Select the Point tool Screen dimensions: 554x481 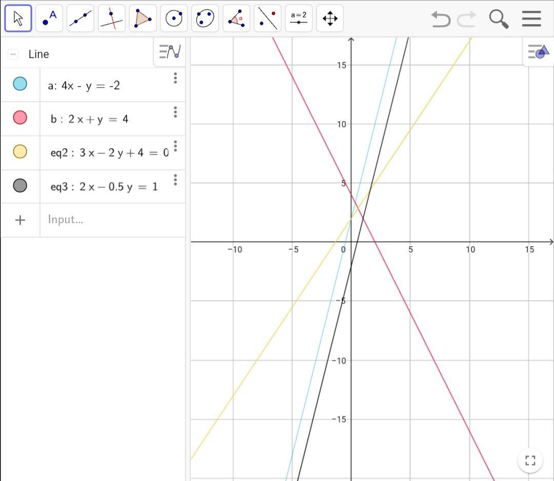tap(49, 18)
